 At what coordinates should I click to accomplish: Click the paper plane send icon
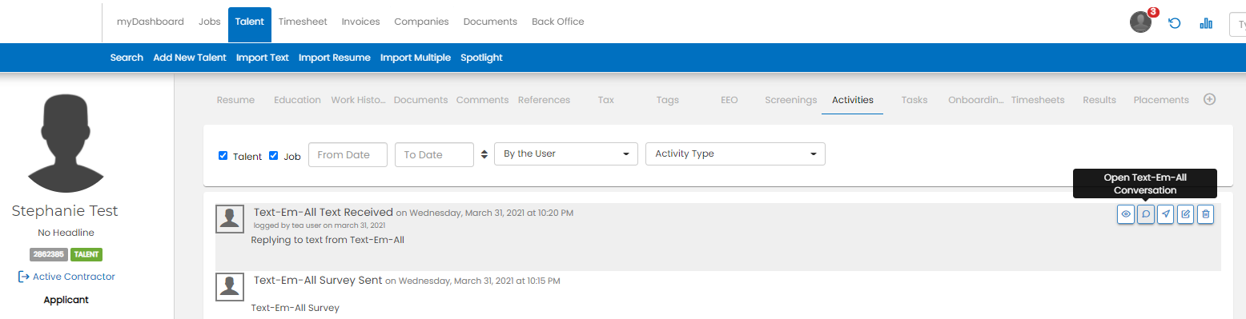tap(1166, 214)
